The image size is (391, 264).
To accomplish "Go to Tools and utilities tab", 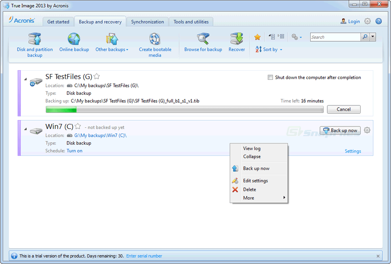I will click(191, 22).
